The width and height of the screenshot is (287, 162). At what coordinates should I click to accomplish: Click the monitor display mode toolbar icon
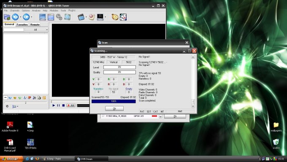(43, 17)
